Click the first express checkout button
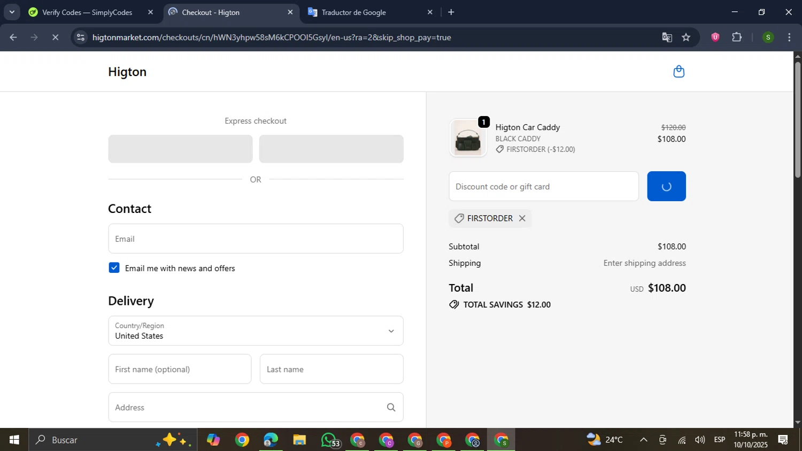 click(180, 149)
